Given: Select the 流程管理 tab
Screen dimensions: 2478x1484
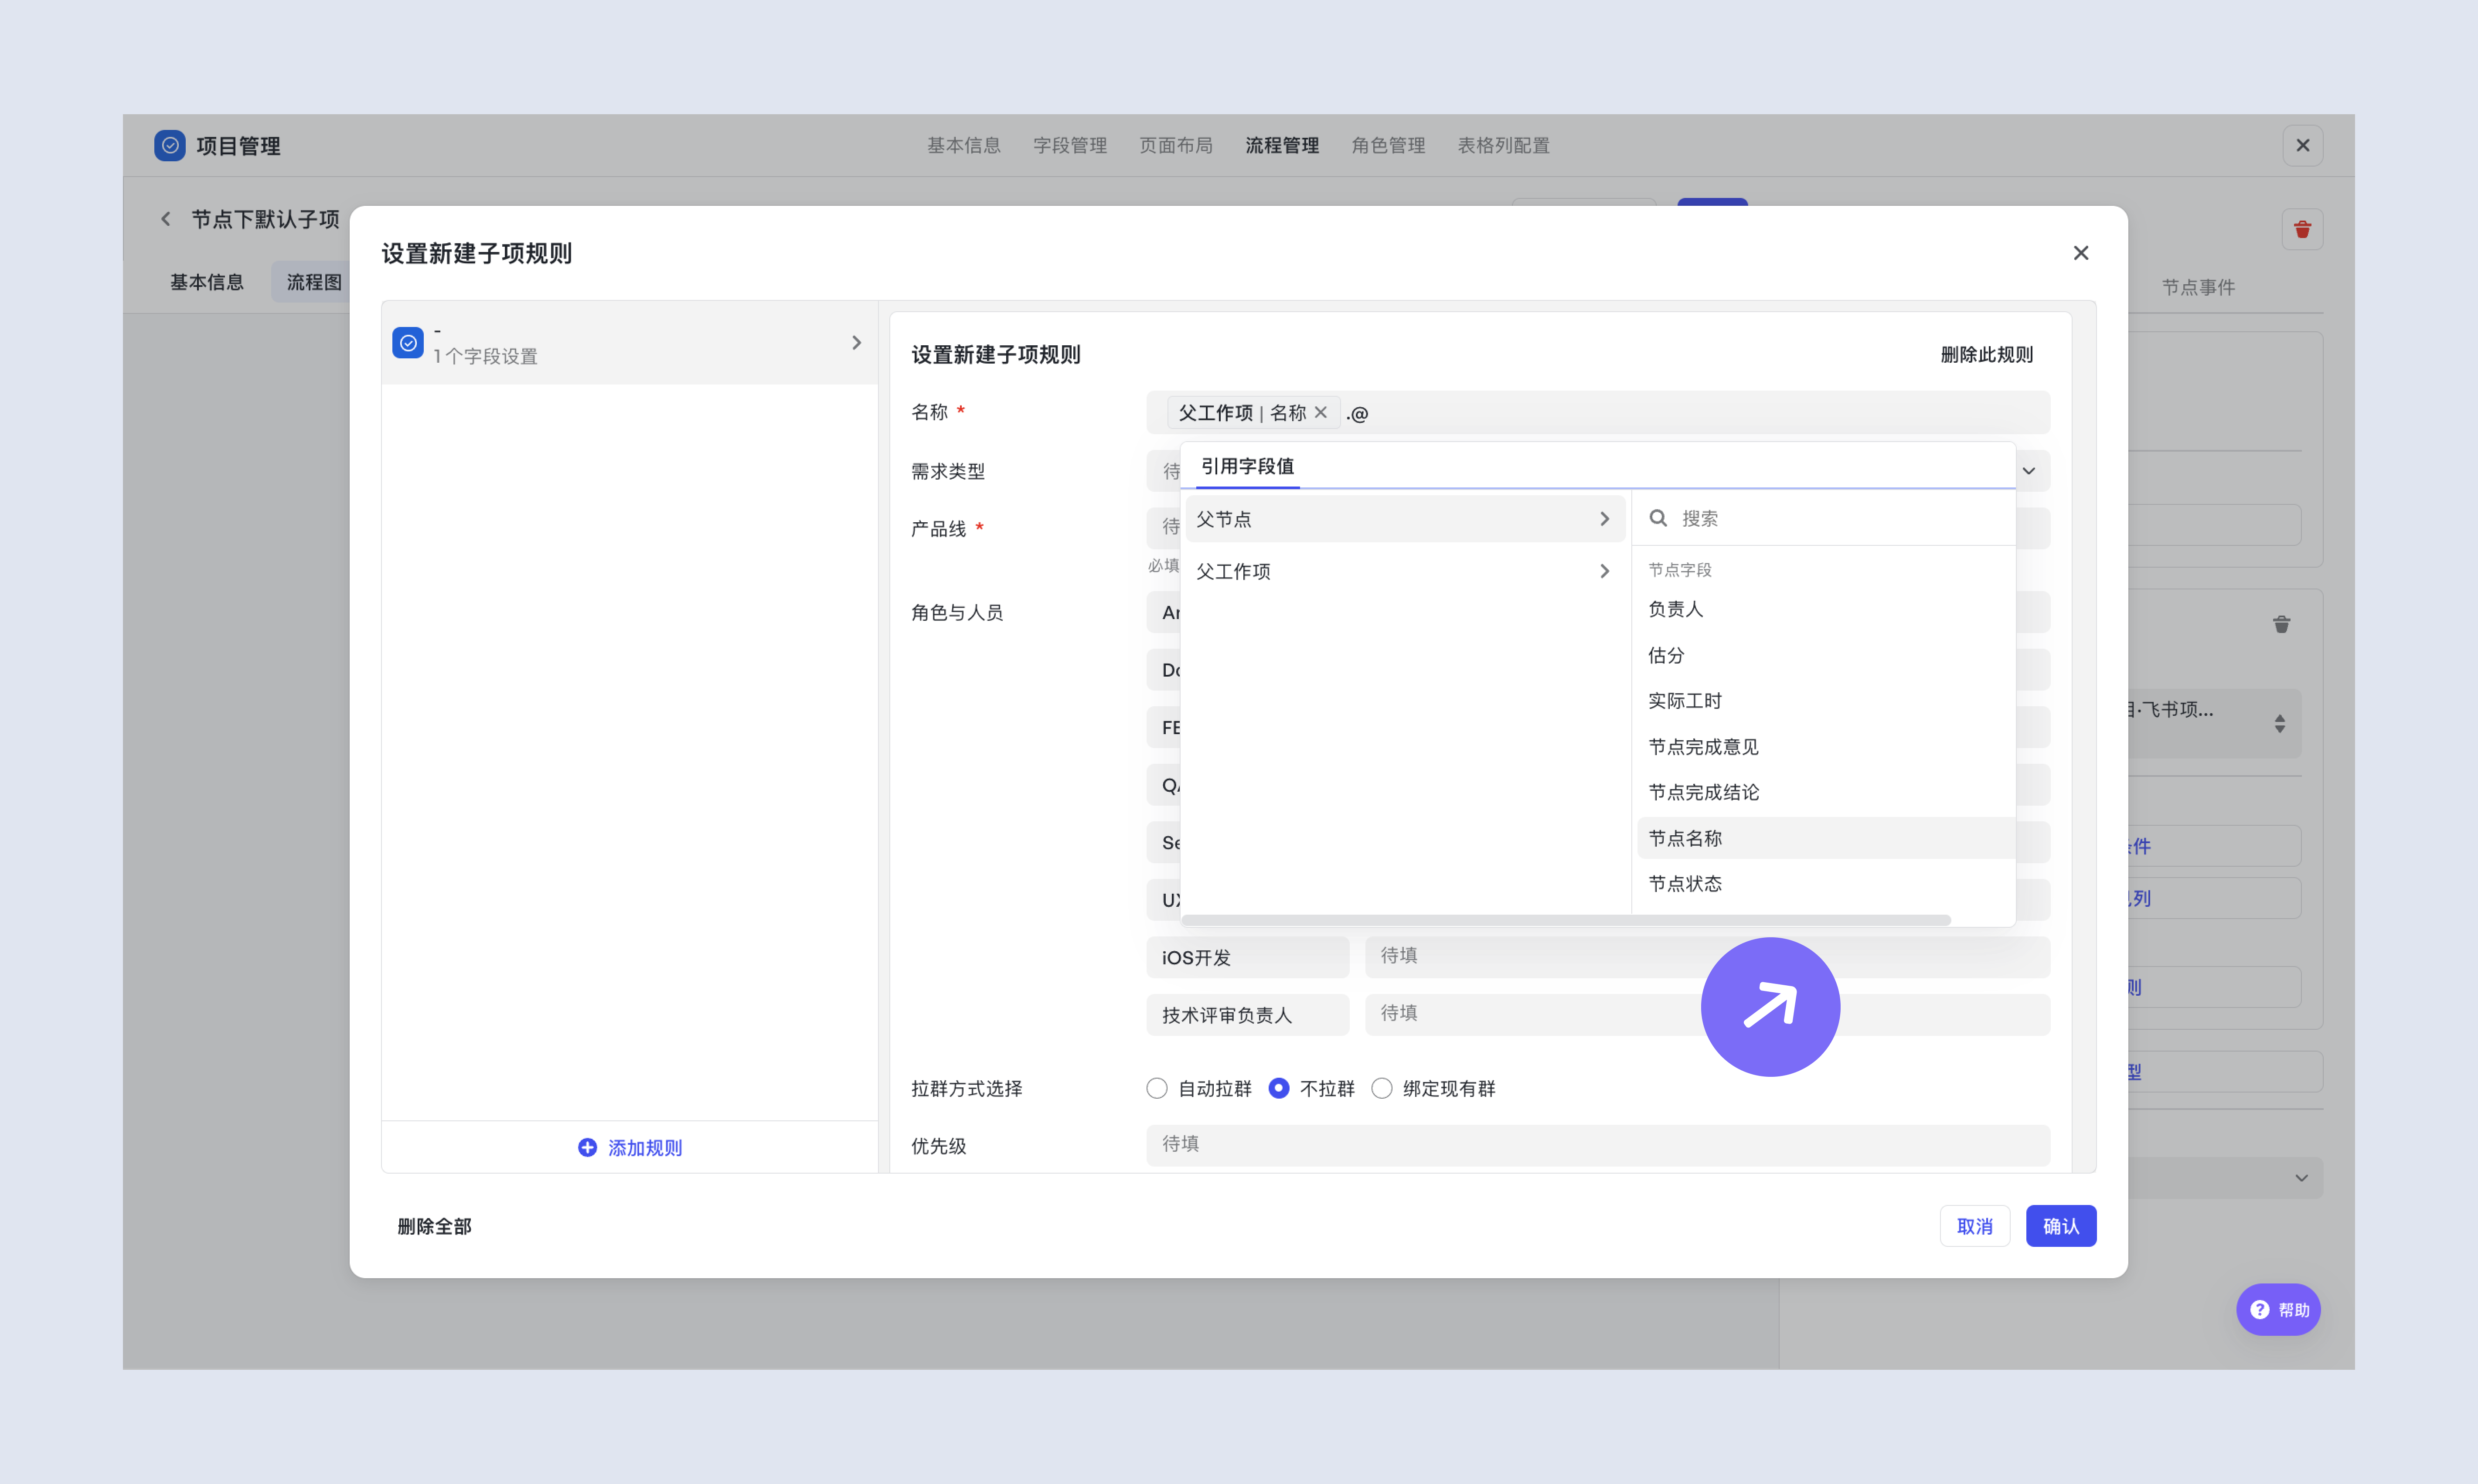Looking at the screenshot, I should (1282, 145).
